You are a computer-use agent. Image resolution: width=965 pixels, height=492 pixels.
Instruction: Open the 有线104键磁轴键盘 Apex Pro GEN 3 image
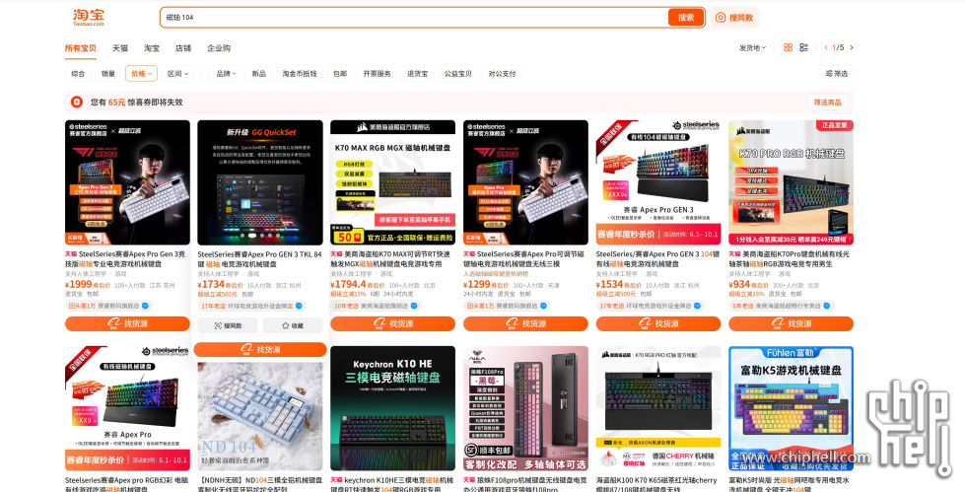[x=657, y=182]
